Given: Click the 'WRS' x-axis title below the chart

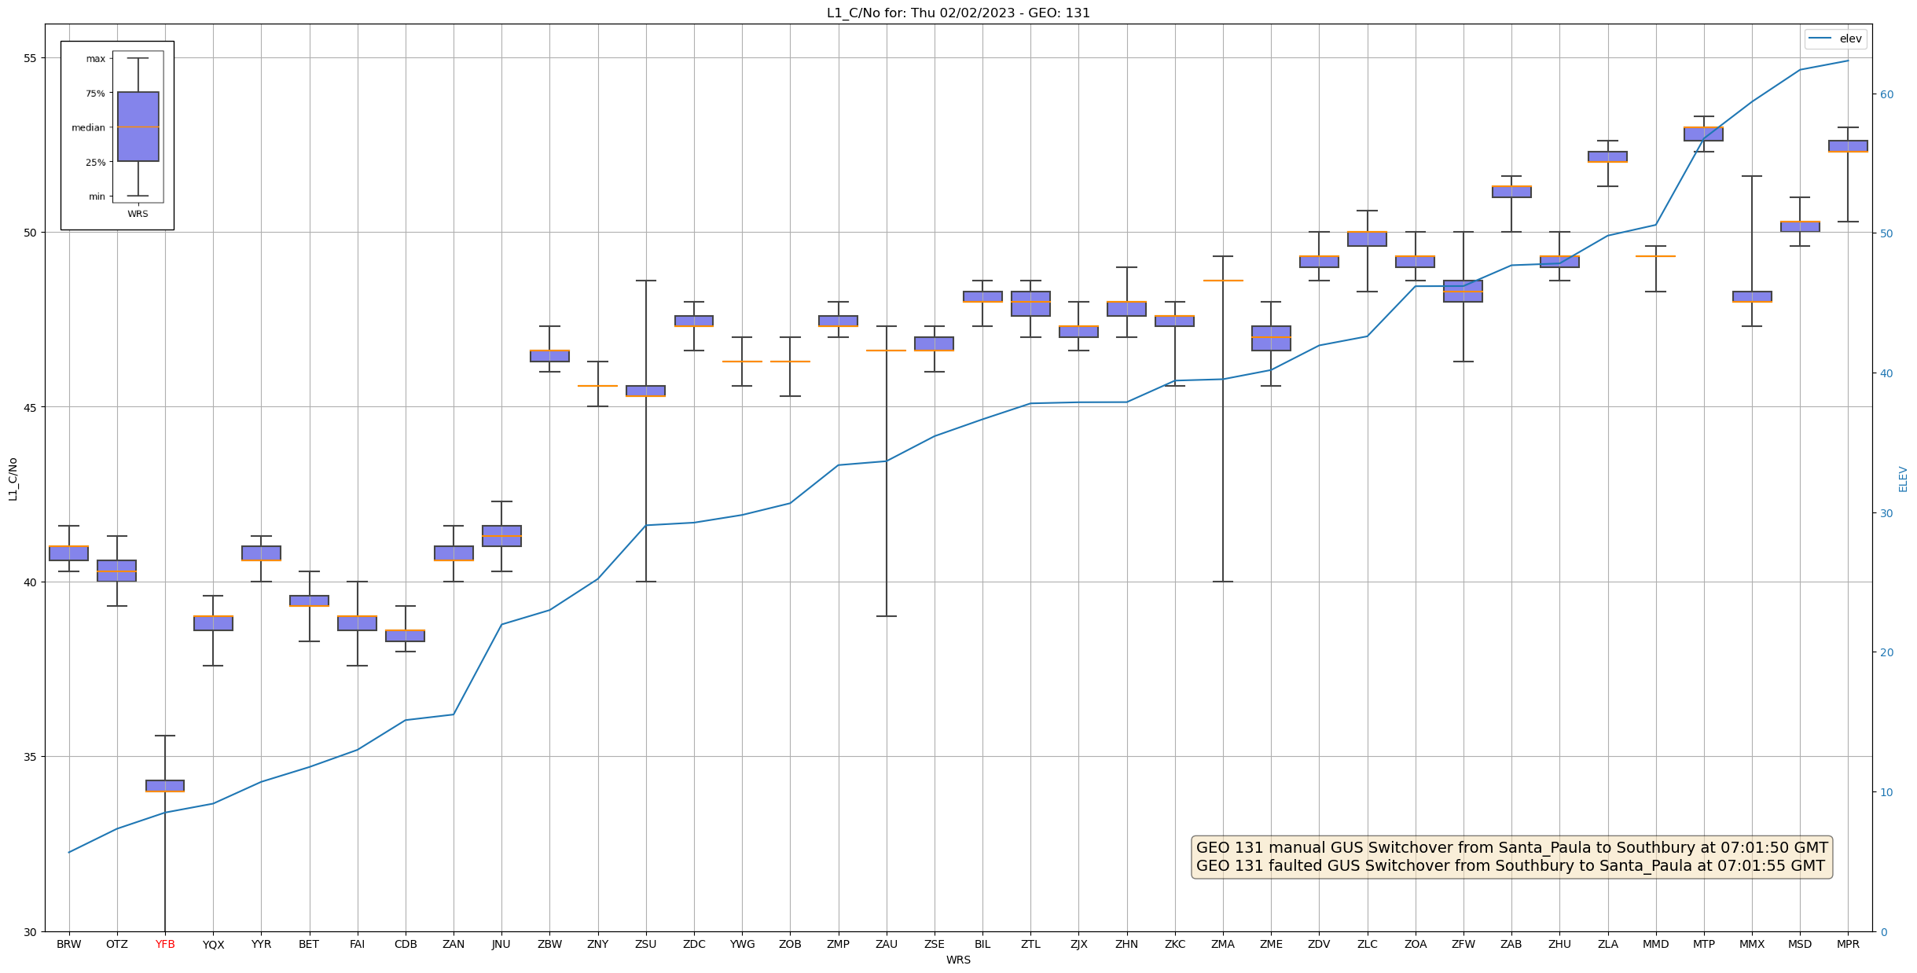Looking at the screenshot, I should (x=958, y=960).
